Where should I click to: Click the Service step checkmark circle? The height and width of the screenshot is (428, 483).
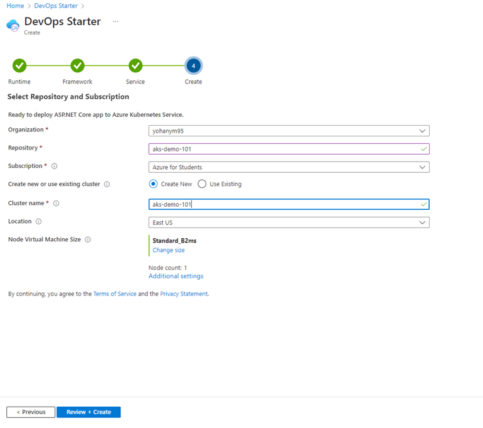(x=135, y=66)
